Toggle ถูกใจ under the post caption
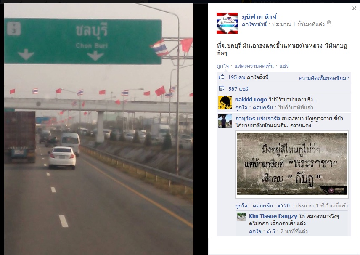This screenshot has height=255, width=360. pyautogui.click(x=222, y=66)
